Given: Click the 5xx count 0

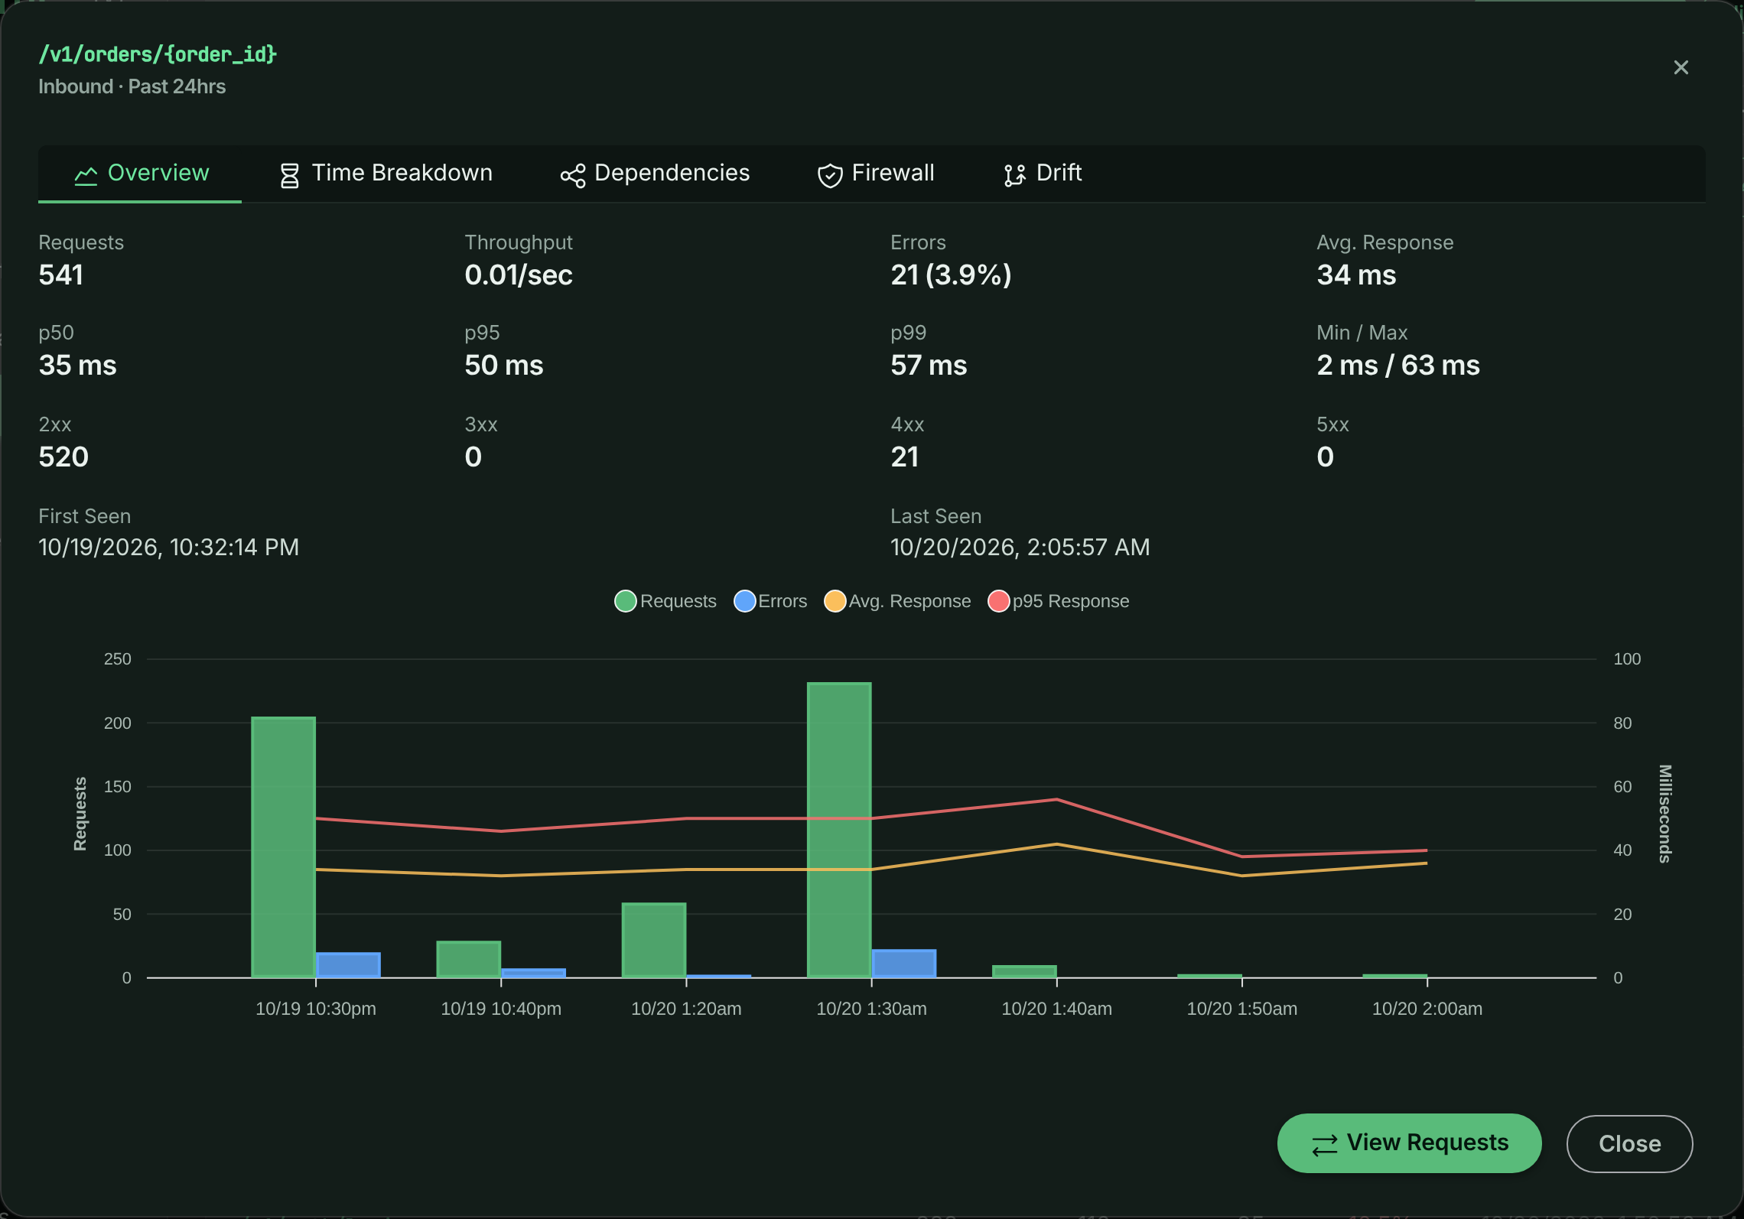Looking at the screenshot, I should click(x=1326, y=457).
